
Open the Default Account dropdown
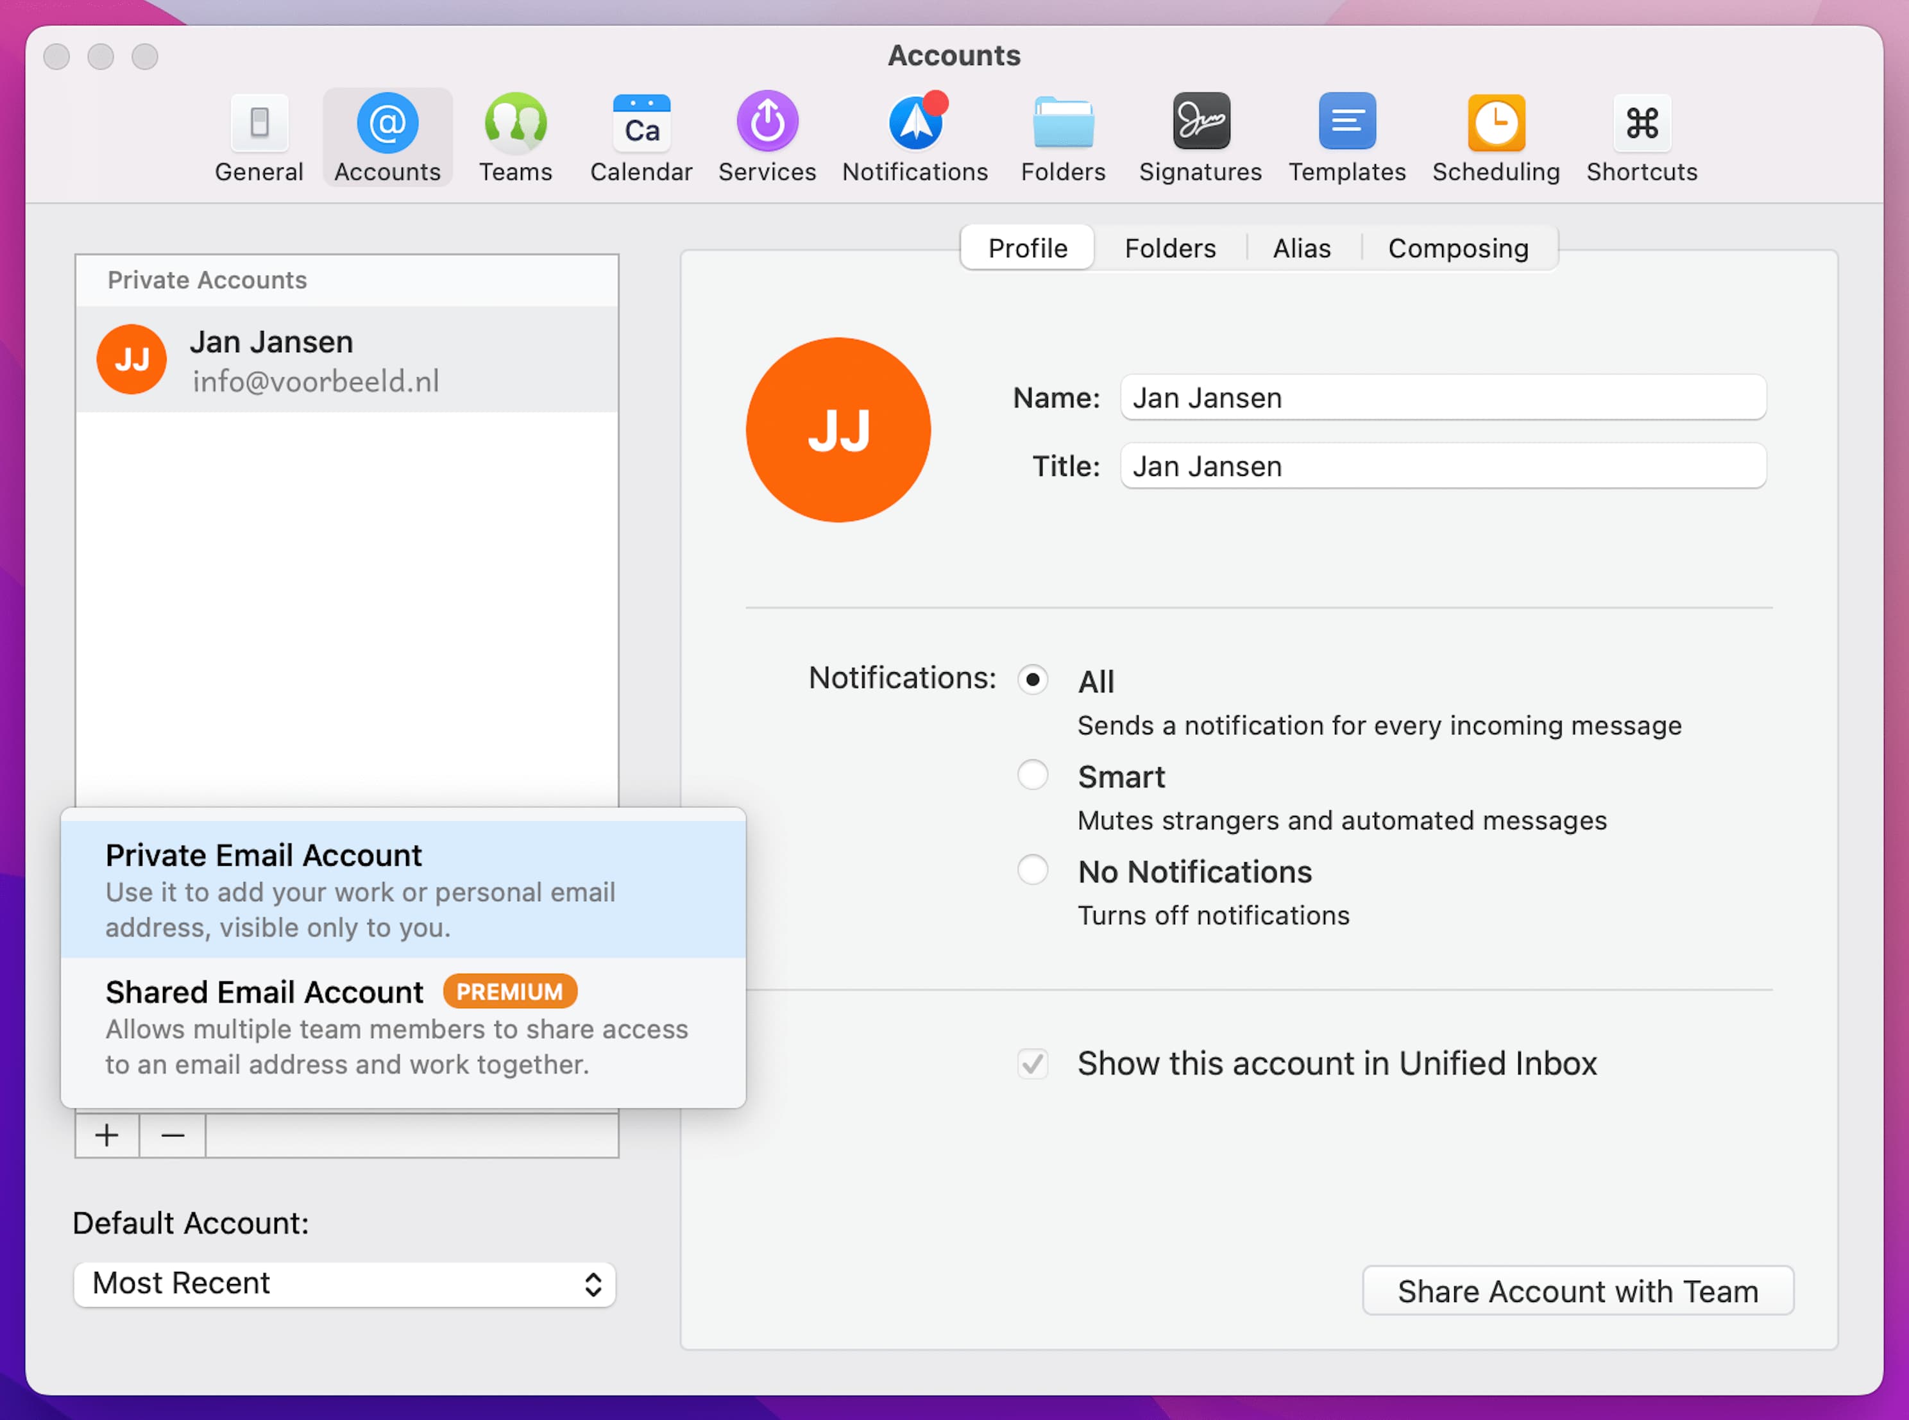coord(344,1284)
